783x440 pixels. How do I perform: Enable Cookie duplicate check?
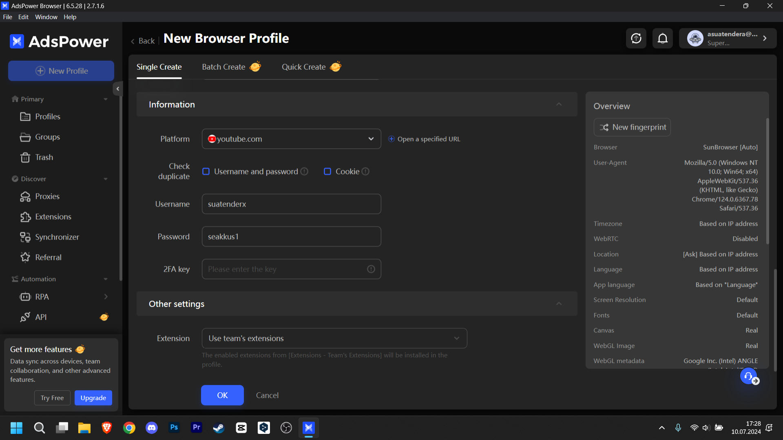pos(327,172)
